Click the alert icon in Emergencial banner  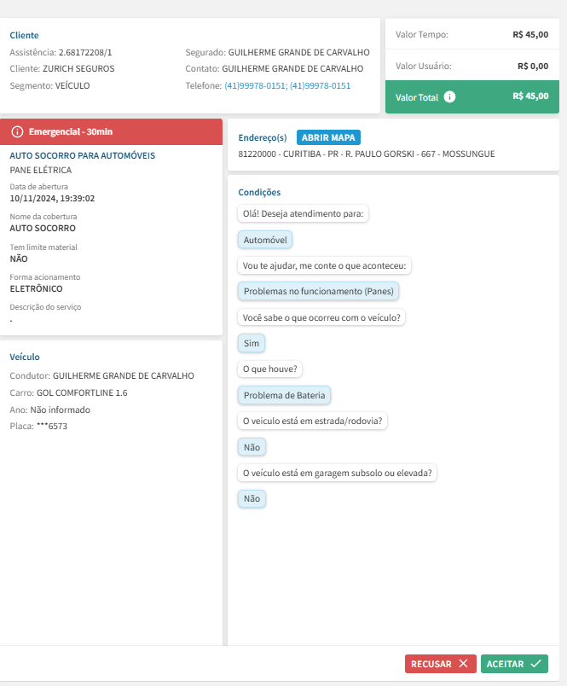coord(17,132)
